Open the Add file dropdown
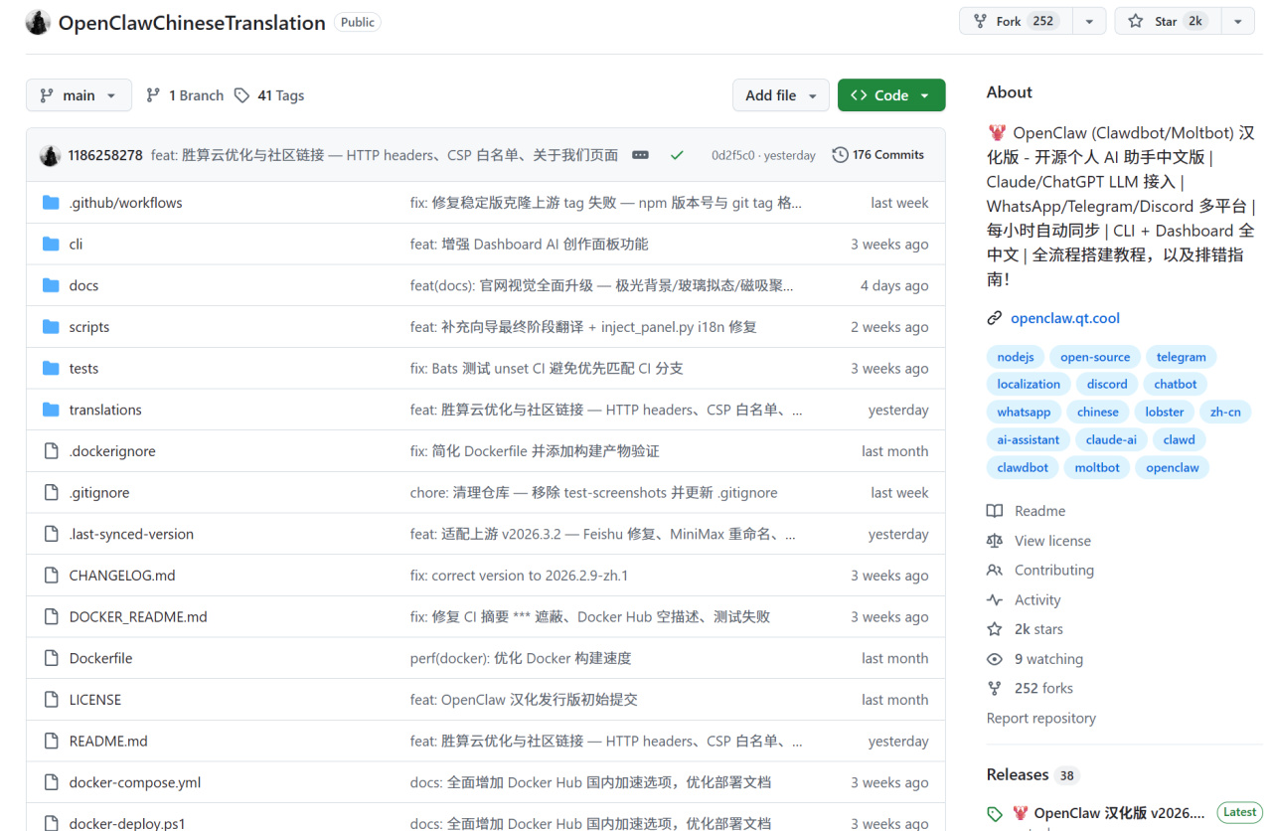Image resolution: width=1272 pixels, height=831 pixels. (x=781, y=95)
